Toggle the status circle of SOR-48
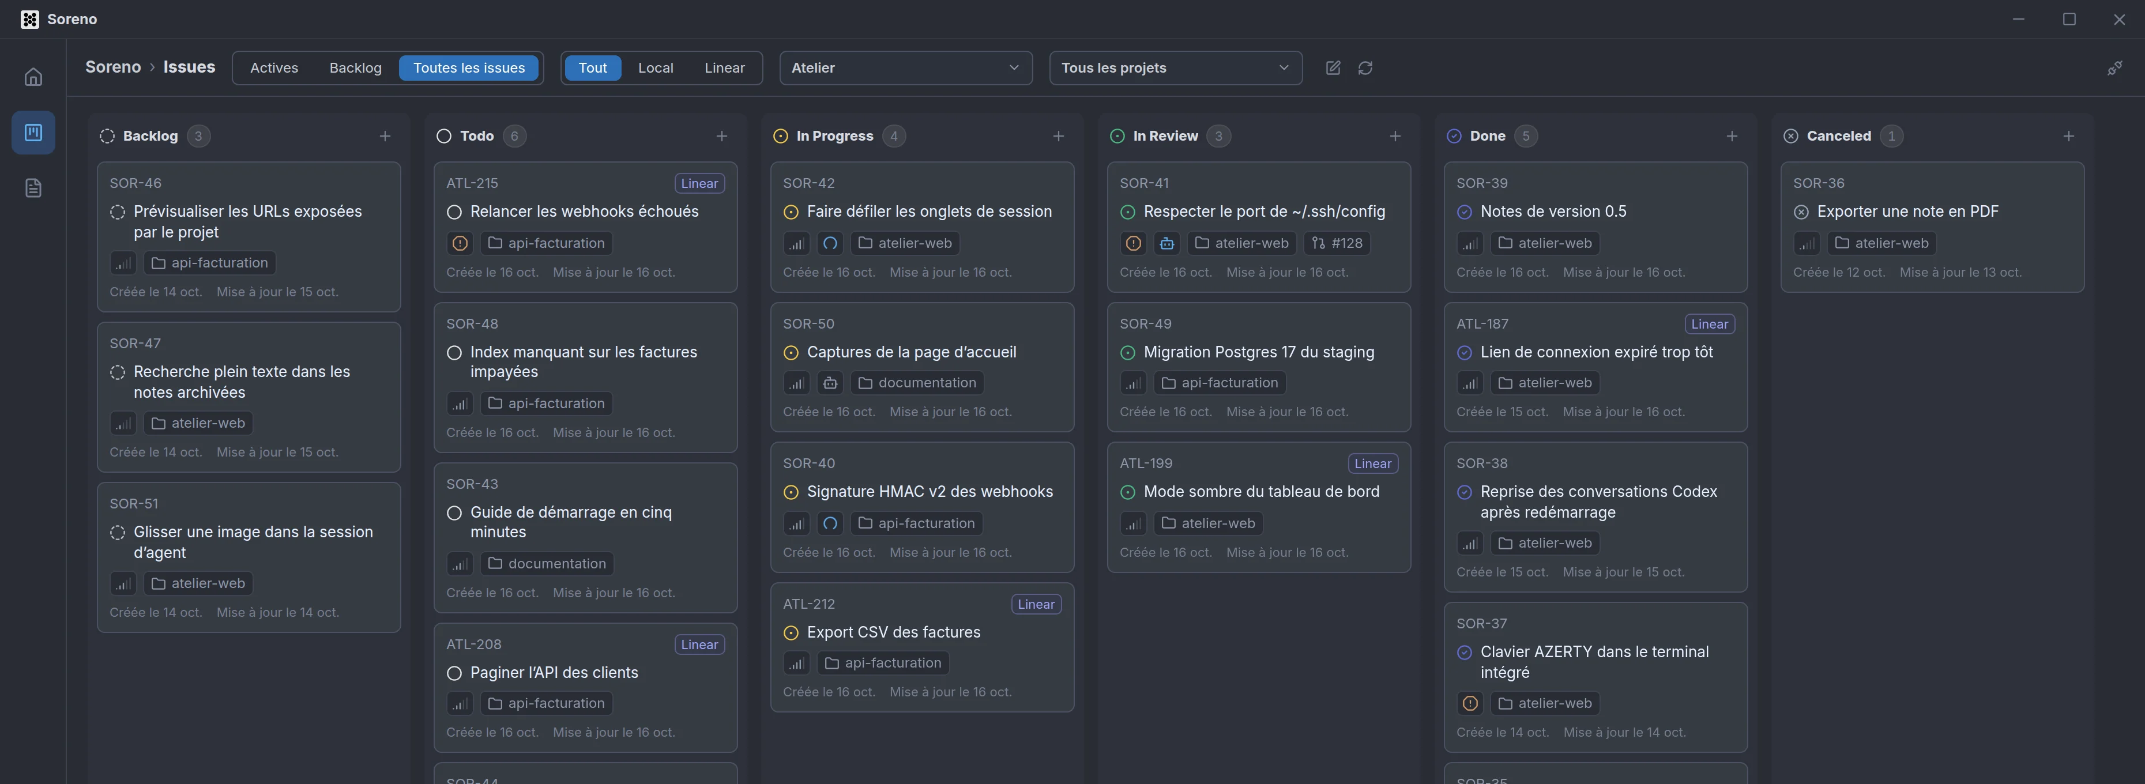 [x=454, y=353]
